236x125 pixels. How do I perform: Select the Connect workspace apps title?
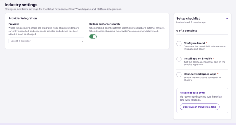pos(200,74)
